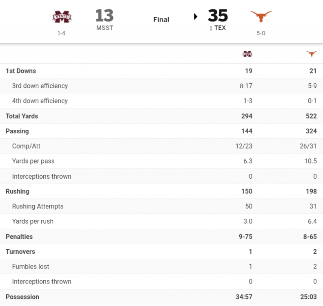
Task: Click the 1st Downs row label
Action: point(21,71)
